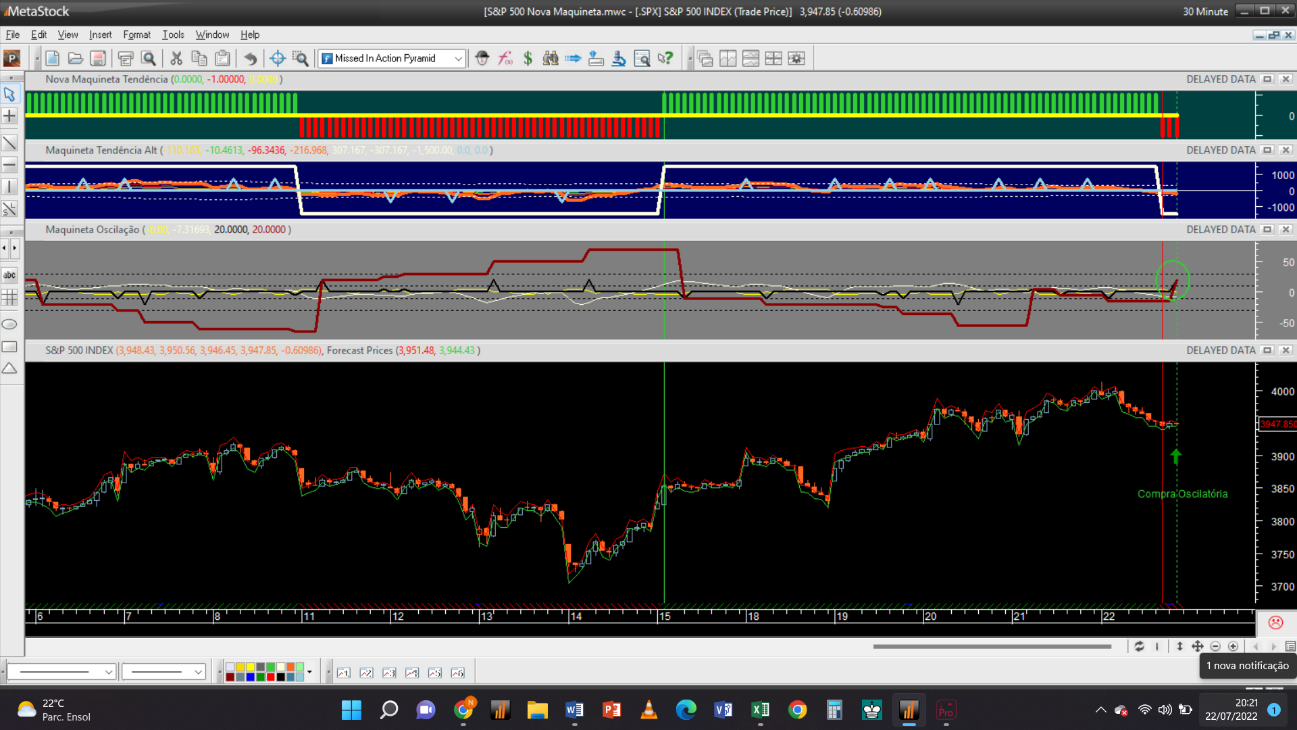The height and width of the screenshot is (730, 1297).
Task: Expand the color palette arrow
Action: [309, 672]
